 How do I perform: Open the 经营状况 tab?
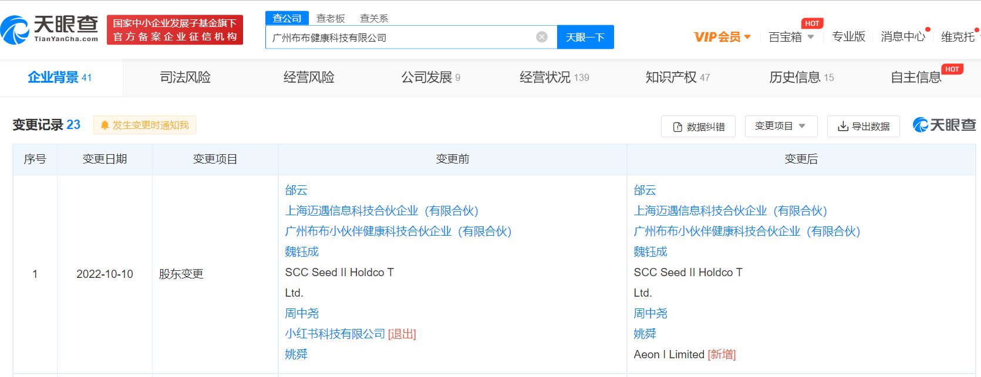[554, 77]
